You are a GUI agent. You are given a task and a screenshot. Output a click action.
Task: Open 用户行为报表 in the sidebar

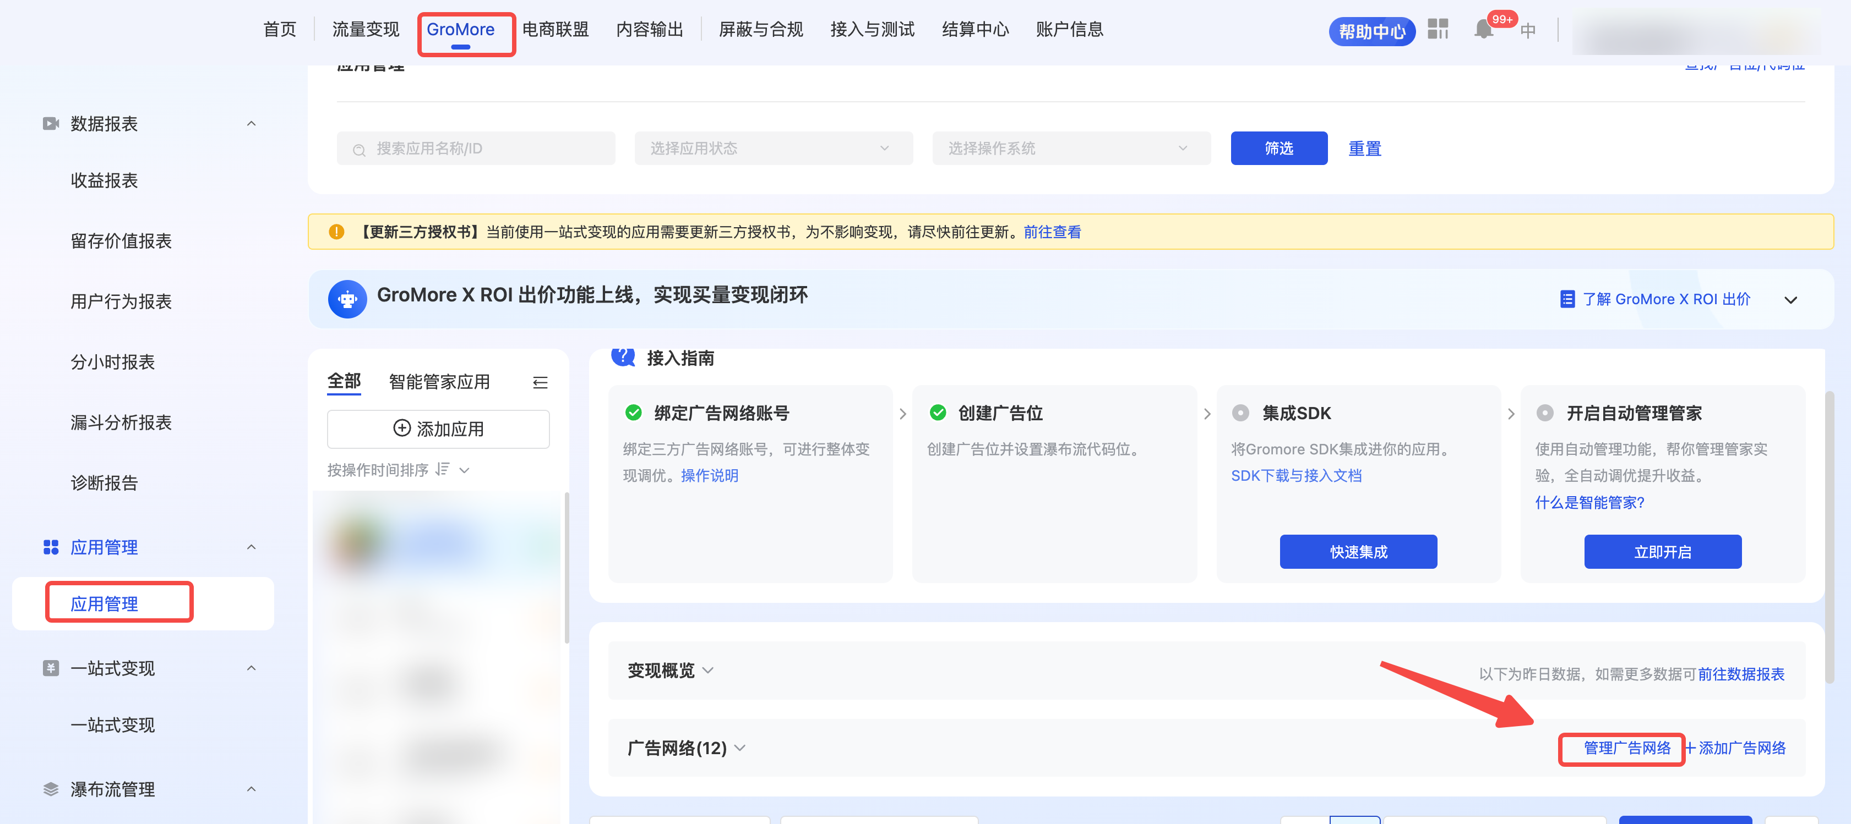(x=121, y=301)
